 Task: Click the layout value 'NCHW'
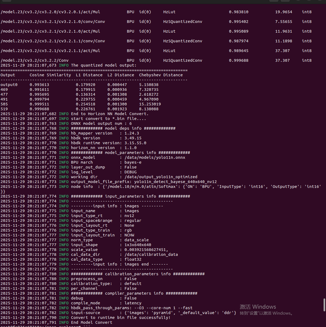[129, 235]
